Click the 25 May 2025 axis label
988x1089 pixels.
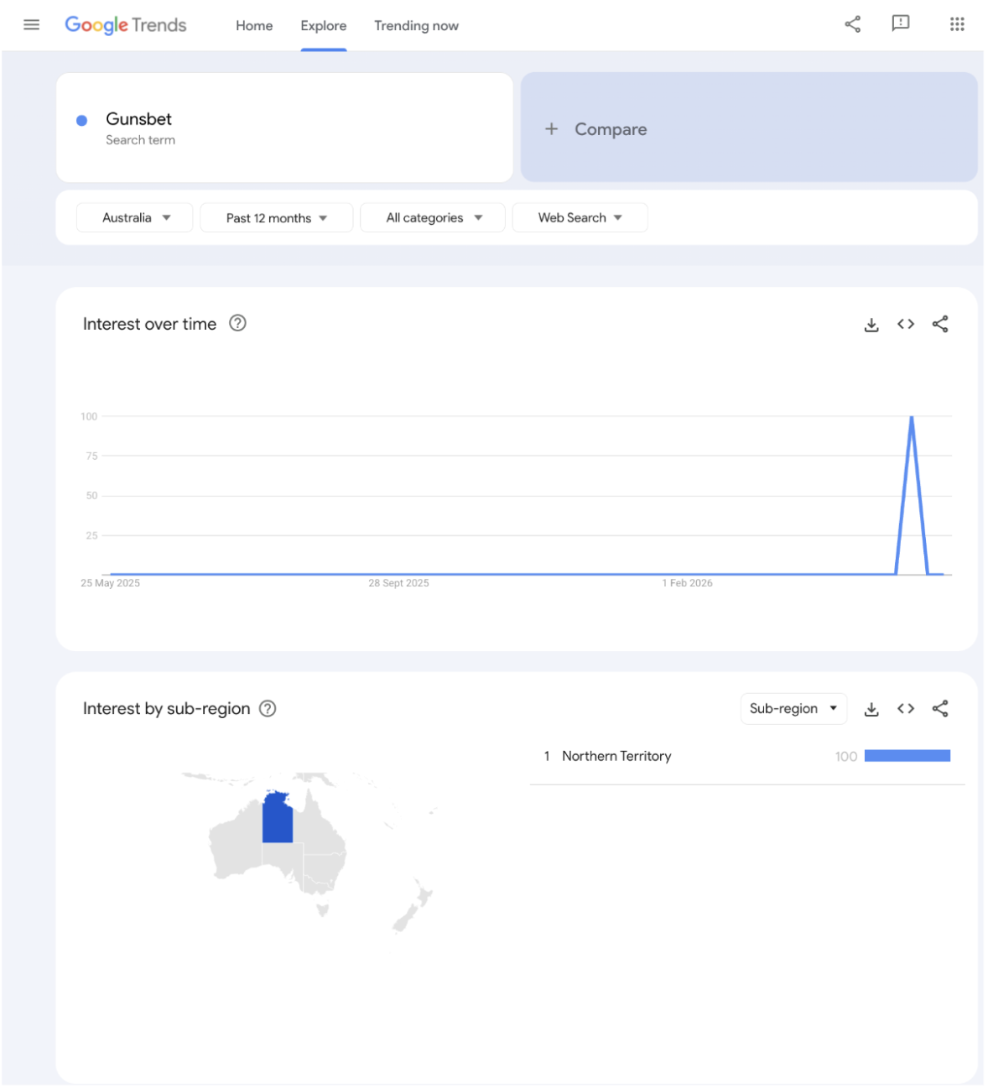(110, 583)
